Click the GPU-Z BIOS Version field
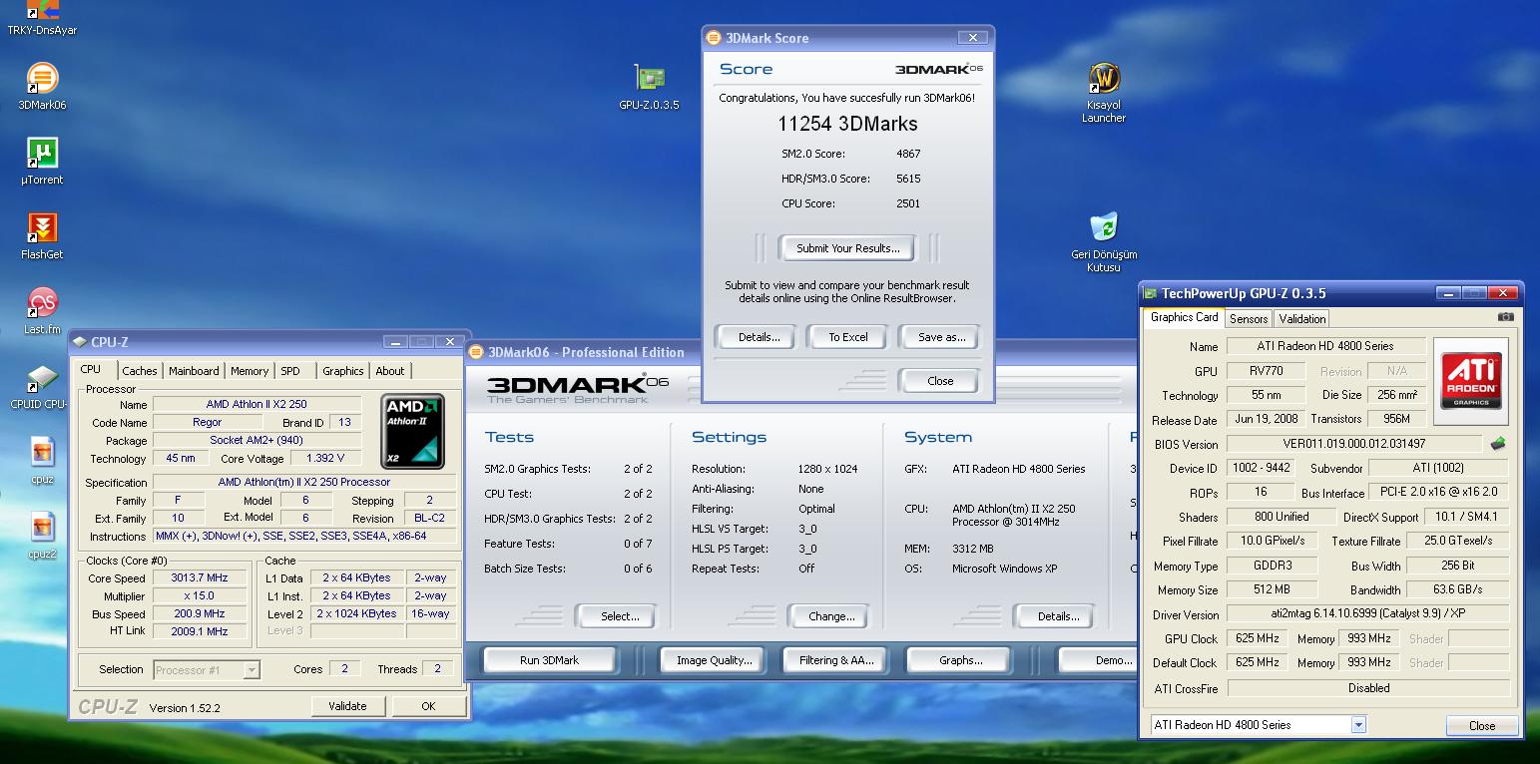Image resolution: width=1540 pixels, height=764 pixels. 1354,444
